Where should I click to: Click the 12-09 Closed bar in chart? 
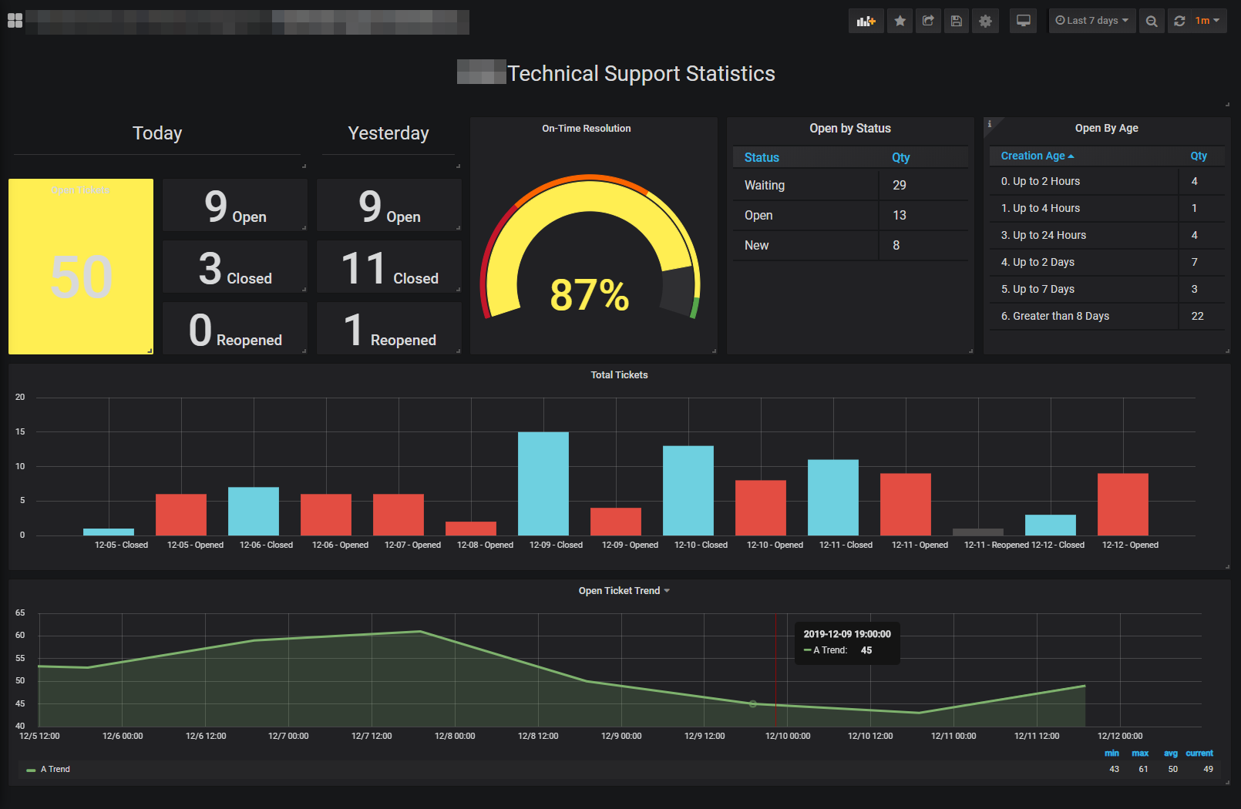[543, 483]
